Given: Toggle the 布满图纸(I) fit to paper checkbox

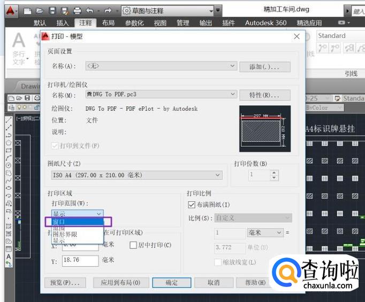Looking at the screenshot, I should 192,205.
